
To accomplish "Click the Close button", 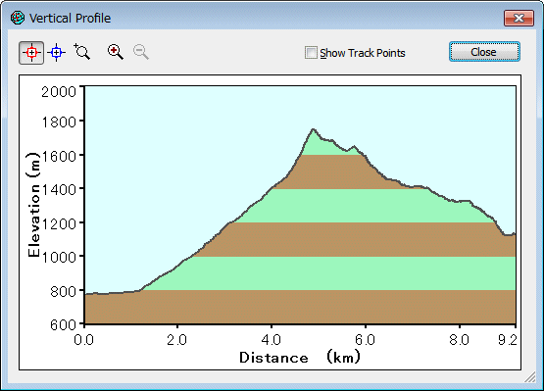I will 484,52.
